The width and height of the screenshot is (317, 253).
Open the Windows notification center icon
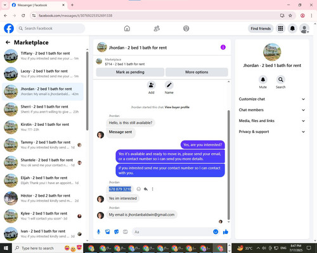309,248
